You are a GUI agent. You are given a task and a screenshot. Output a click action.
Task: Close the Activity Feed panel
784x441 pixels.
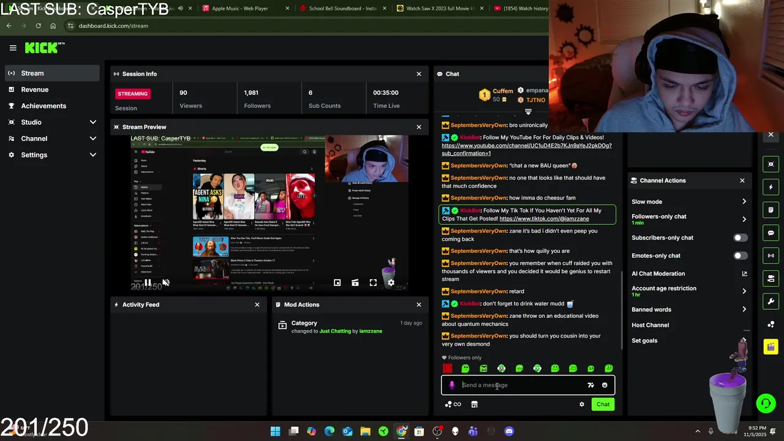[x=257, y=304]
